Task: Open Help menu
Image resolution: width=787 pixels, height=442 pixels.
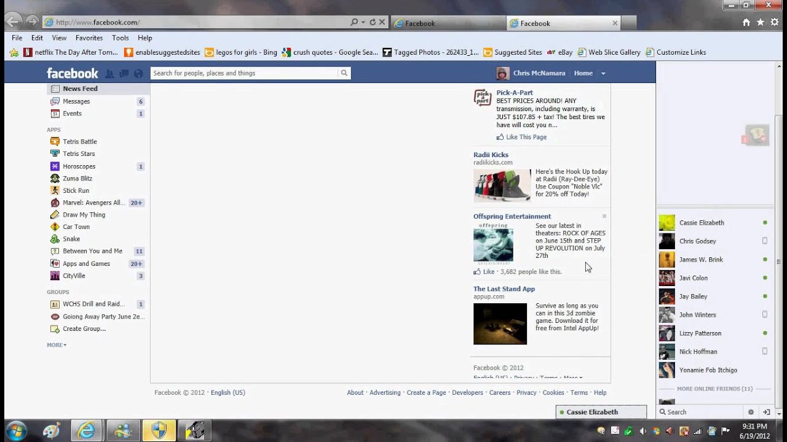Action: (x=144, y=38)
